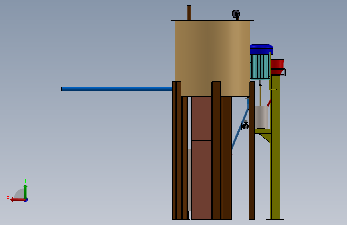Select the middle dark brown support leg

point(217,151)
